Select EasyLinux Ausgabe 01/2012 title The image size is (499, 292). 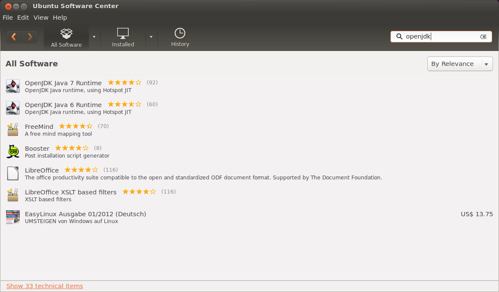(x=86, y=214)
